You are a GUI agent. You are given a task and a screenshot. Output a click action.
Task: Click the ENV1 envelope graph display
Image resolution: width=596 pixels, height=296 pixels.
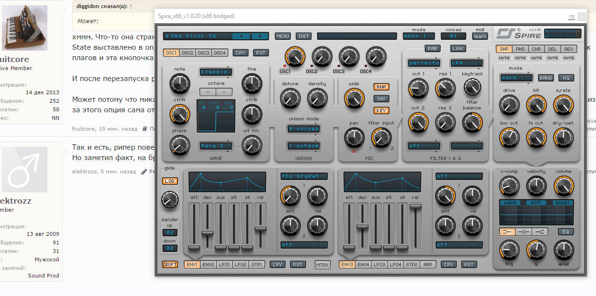tap(228, 182)
